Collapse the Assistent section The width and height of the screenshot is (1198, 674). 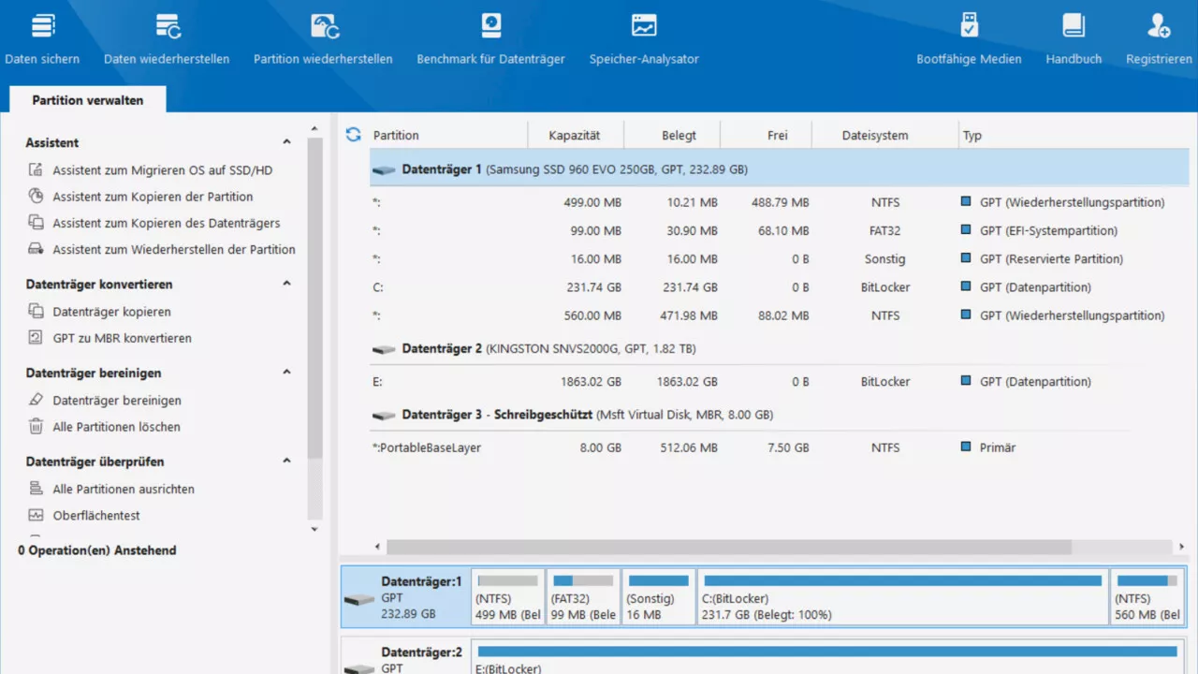click(287, 142)
